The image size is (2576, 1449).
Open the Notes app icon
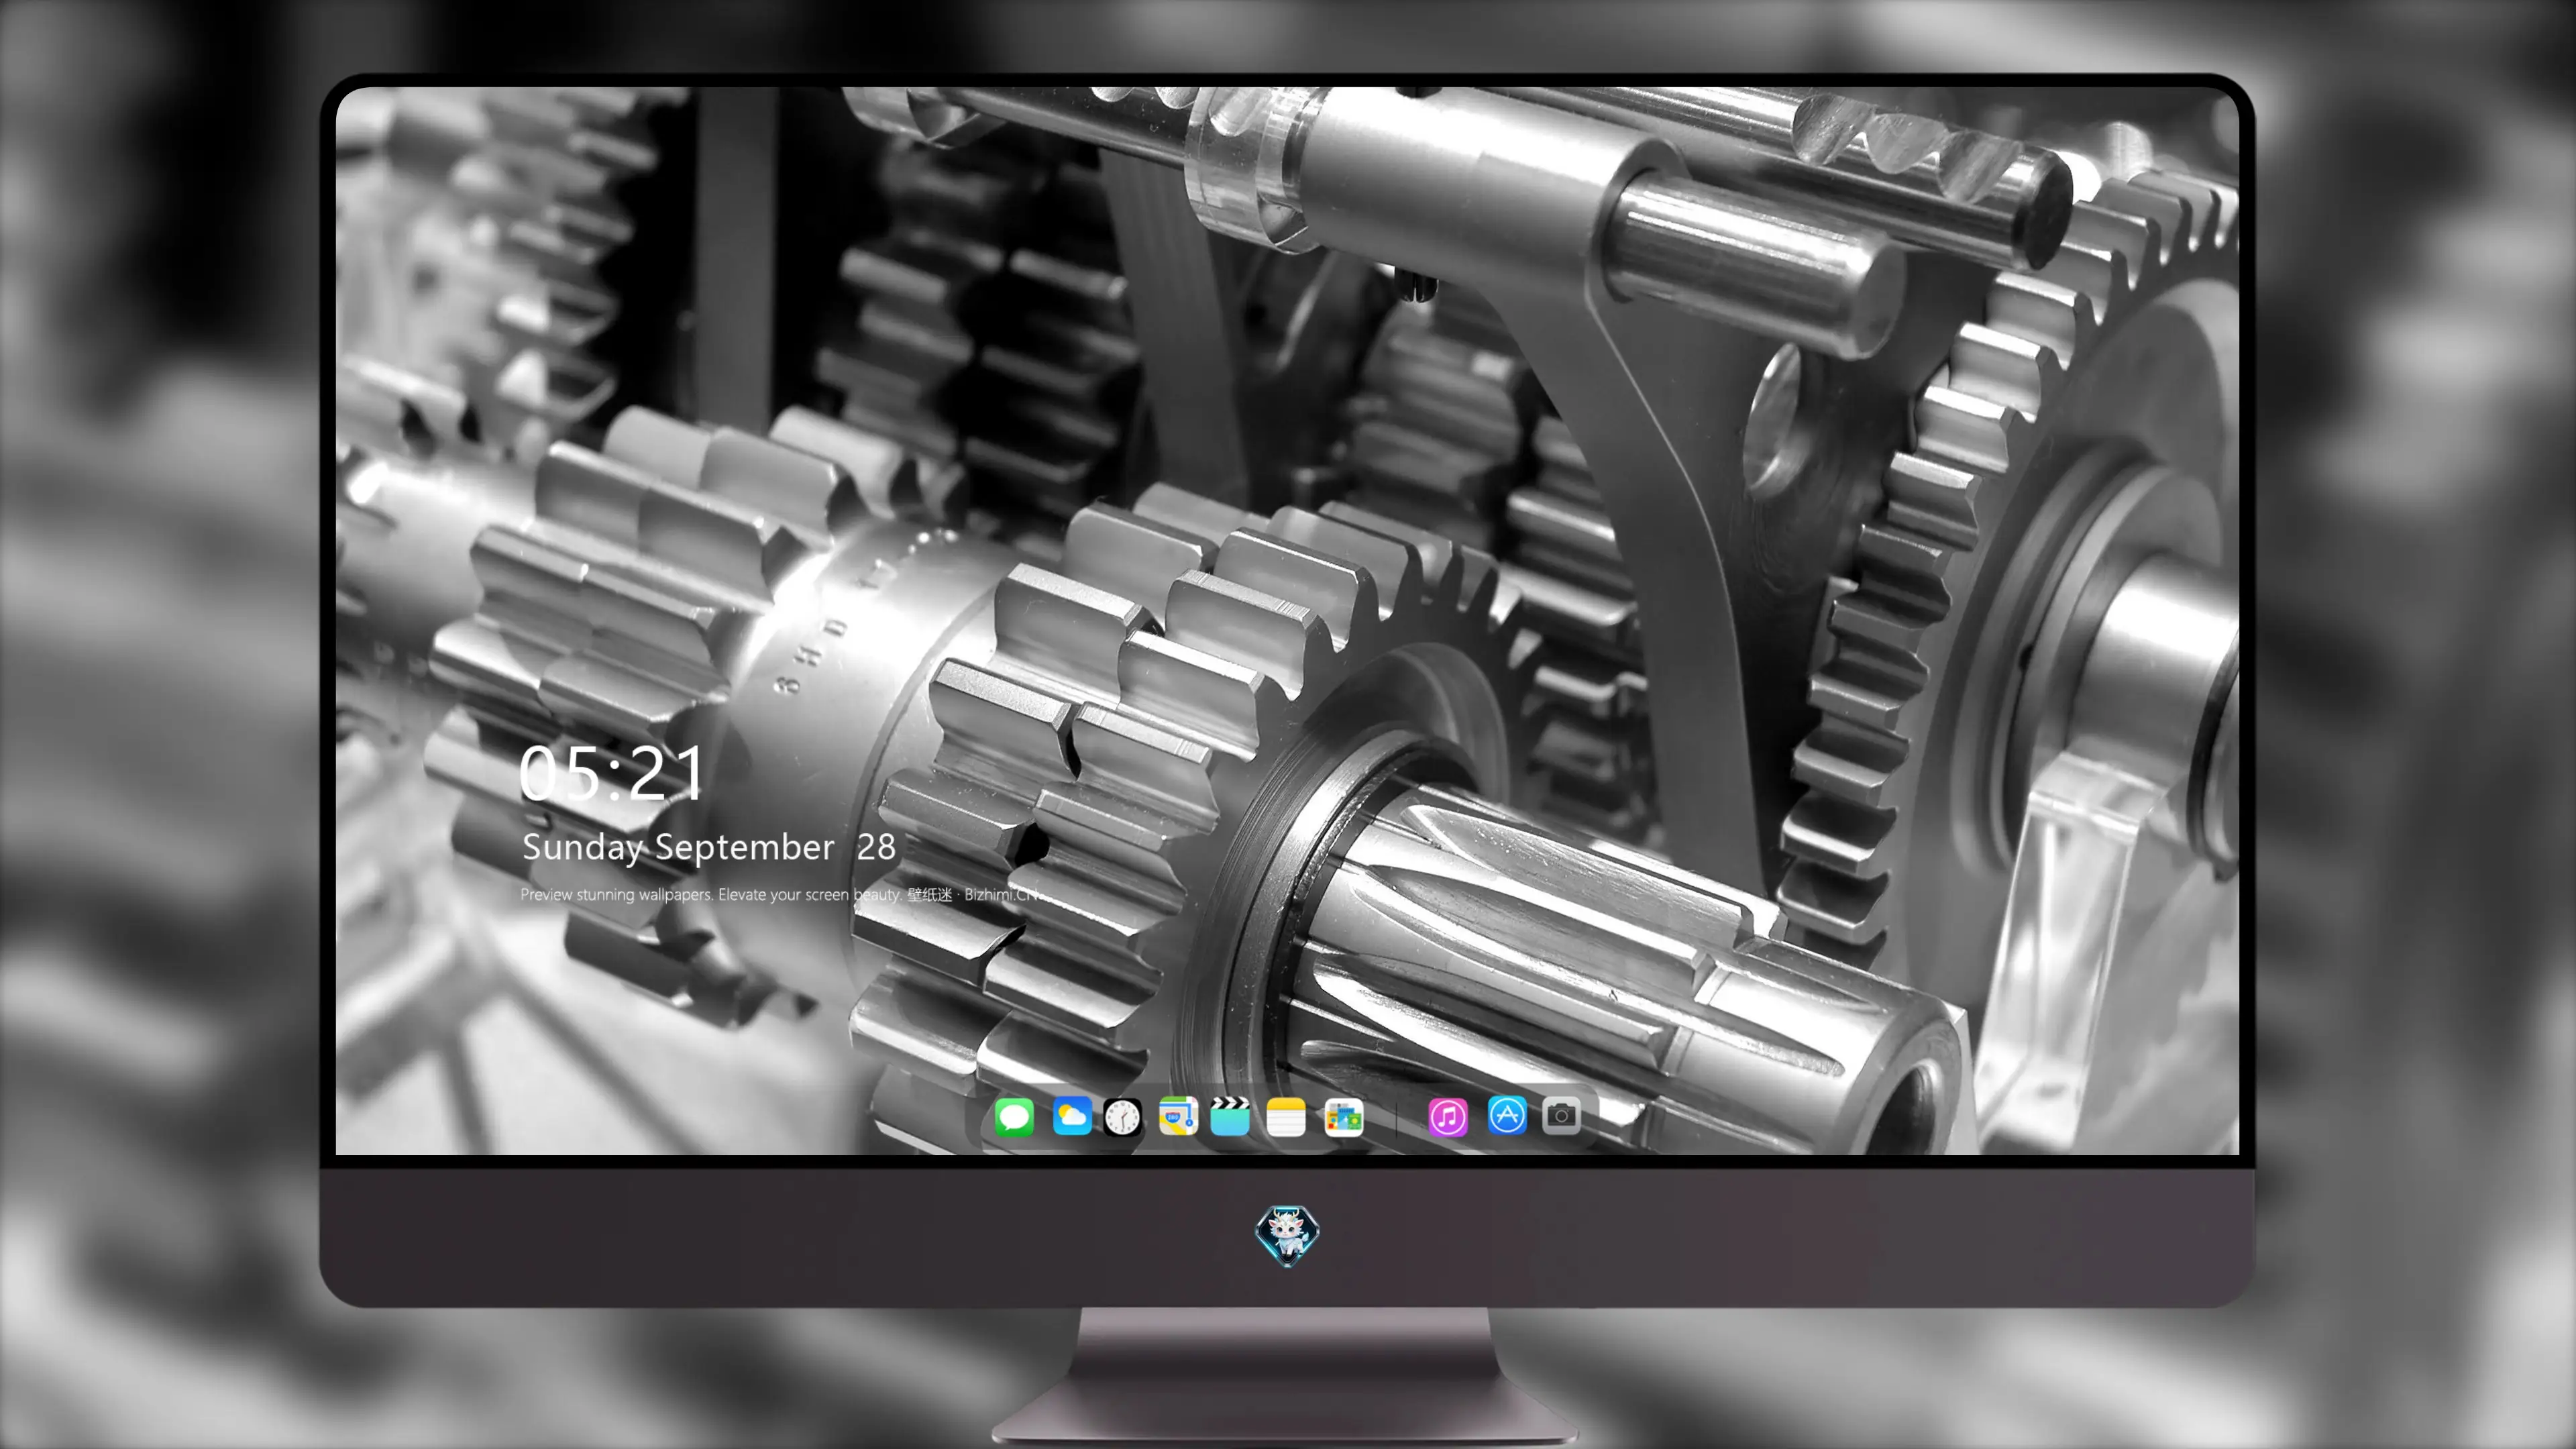[1286, 1116]
